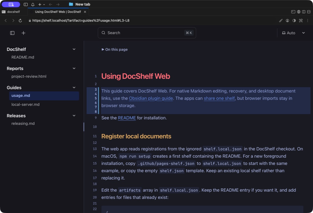Image resolution: width=313 pixels, height=213 pixels.
Task: Click the .github/pages-shelf.json code snippet
Action: point(166,164)
